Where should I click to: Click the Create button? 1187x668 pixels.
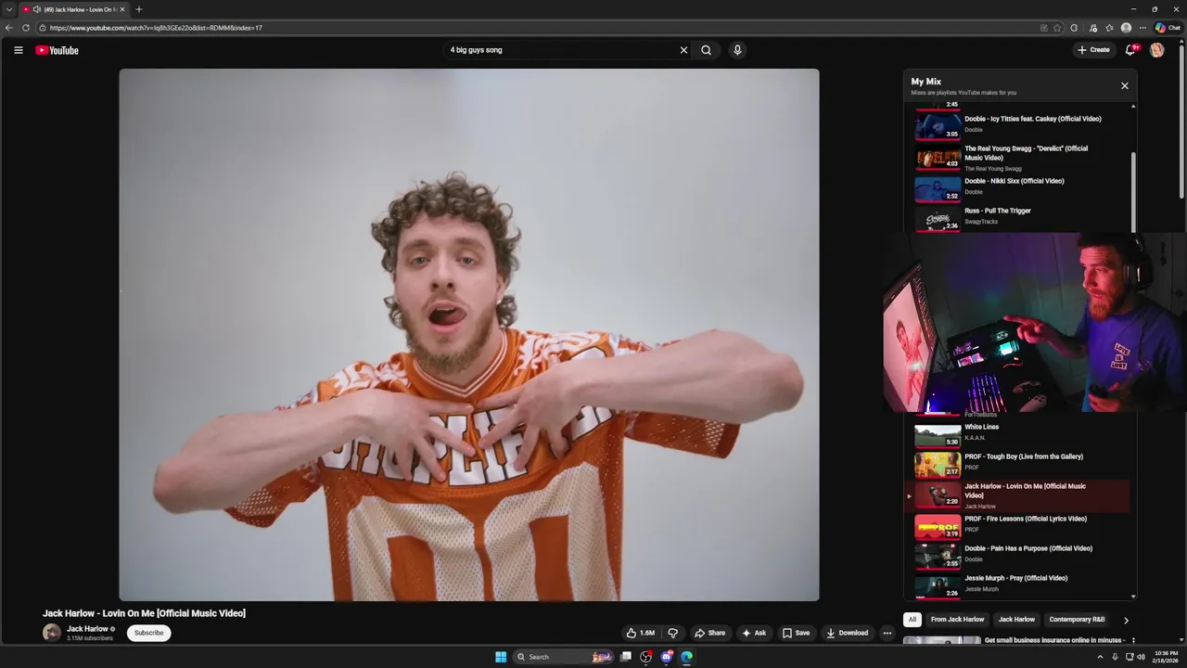tap(1093, 50)
